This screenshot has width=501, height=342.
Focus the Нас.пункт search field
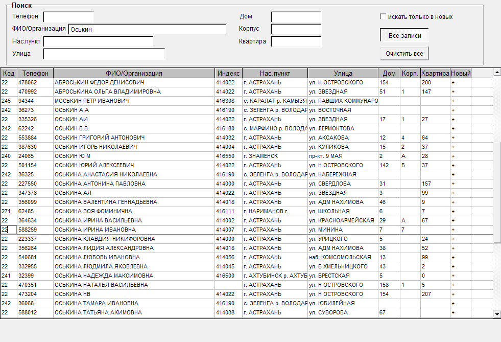pyautogui.click(x=99, y=41)
